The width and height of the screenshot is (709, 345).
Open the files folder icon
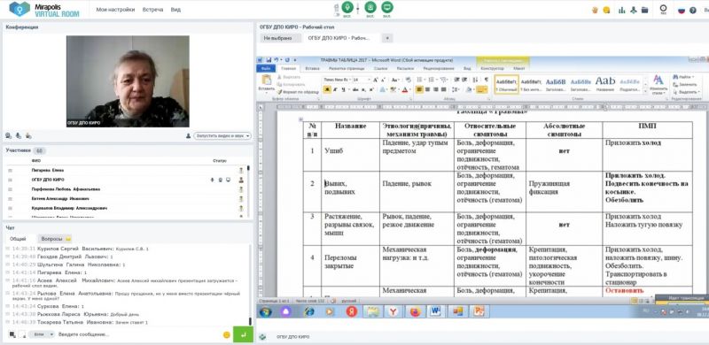pyautogui.click(x=645, y=10)
